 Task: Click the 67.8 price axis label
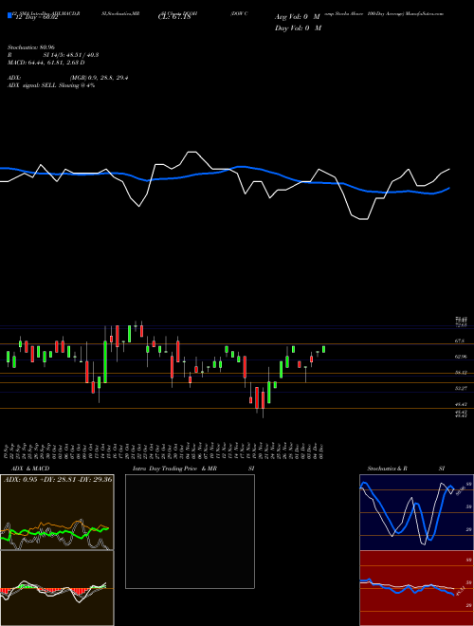460,341
